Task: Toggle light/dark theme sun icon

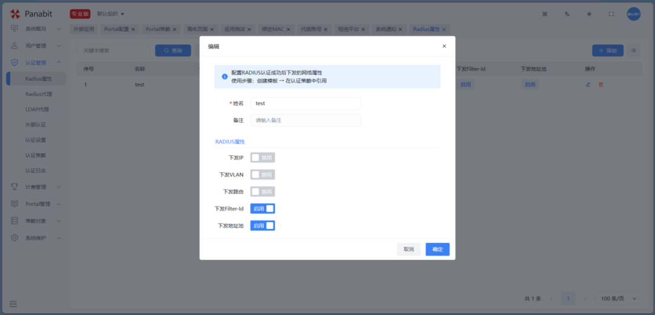Action: [589, 14]
